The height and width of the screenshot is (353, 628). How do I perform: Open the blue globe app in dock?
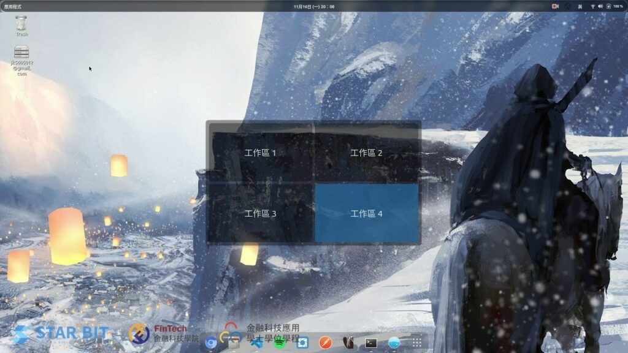coord(394,343)
